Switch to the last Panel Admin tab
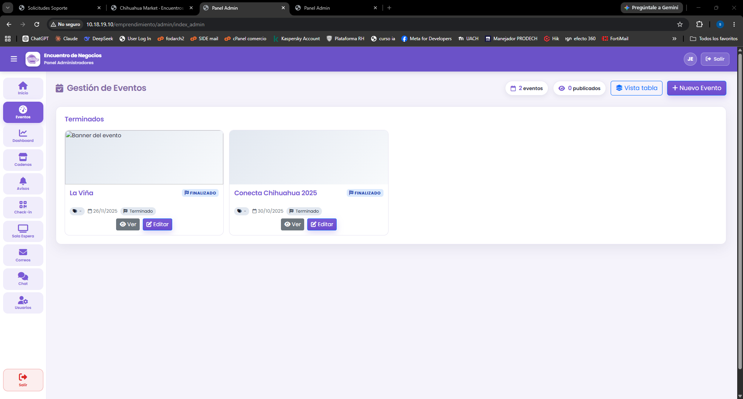Image resolution: width=743 pixels, height=399 pixels. click(336, 8)
